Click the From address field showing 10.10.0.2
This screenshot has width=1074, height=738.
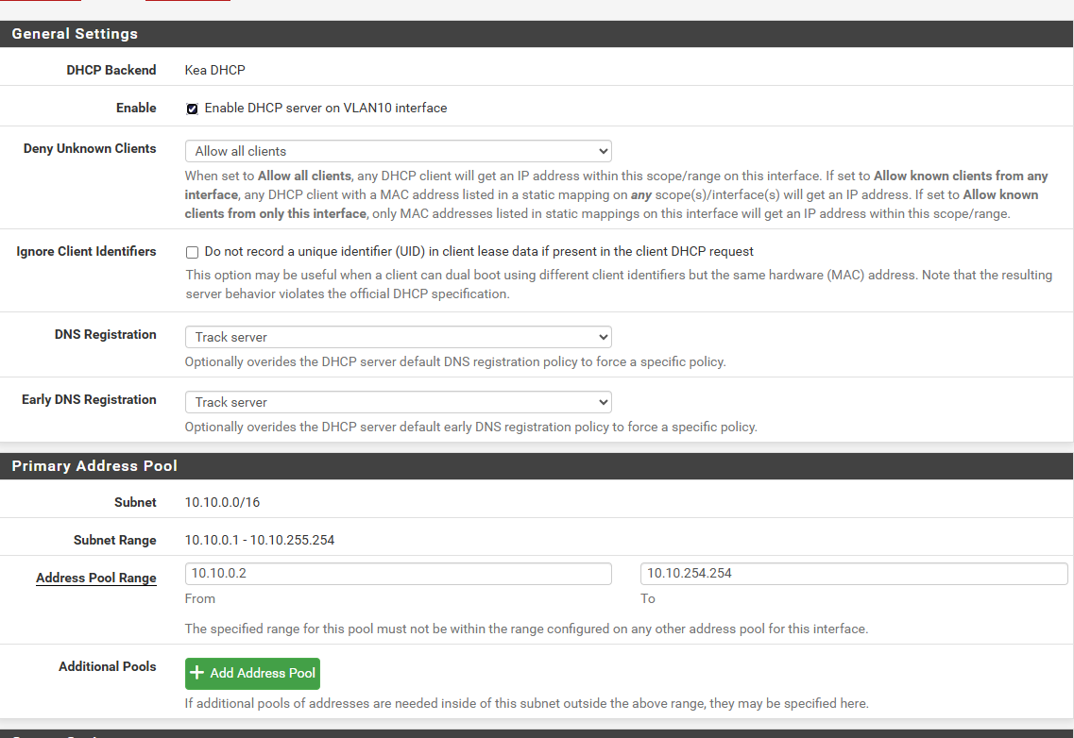click(x=397, y=573)
